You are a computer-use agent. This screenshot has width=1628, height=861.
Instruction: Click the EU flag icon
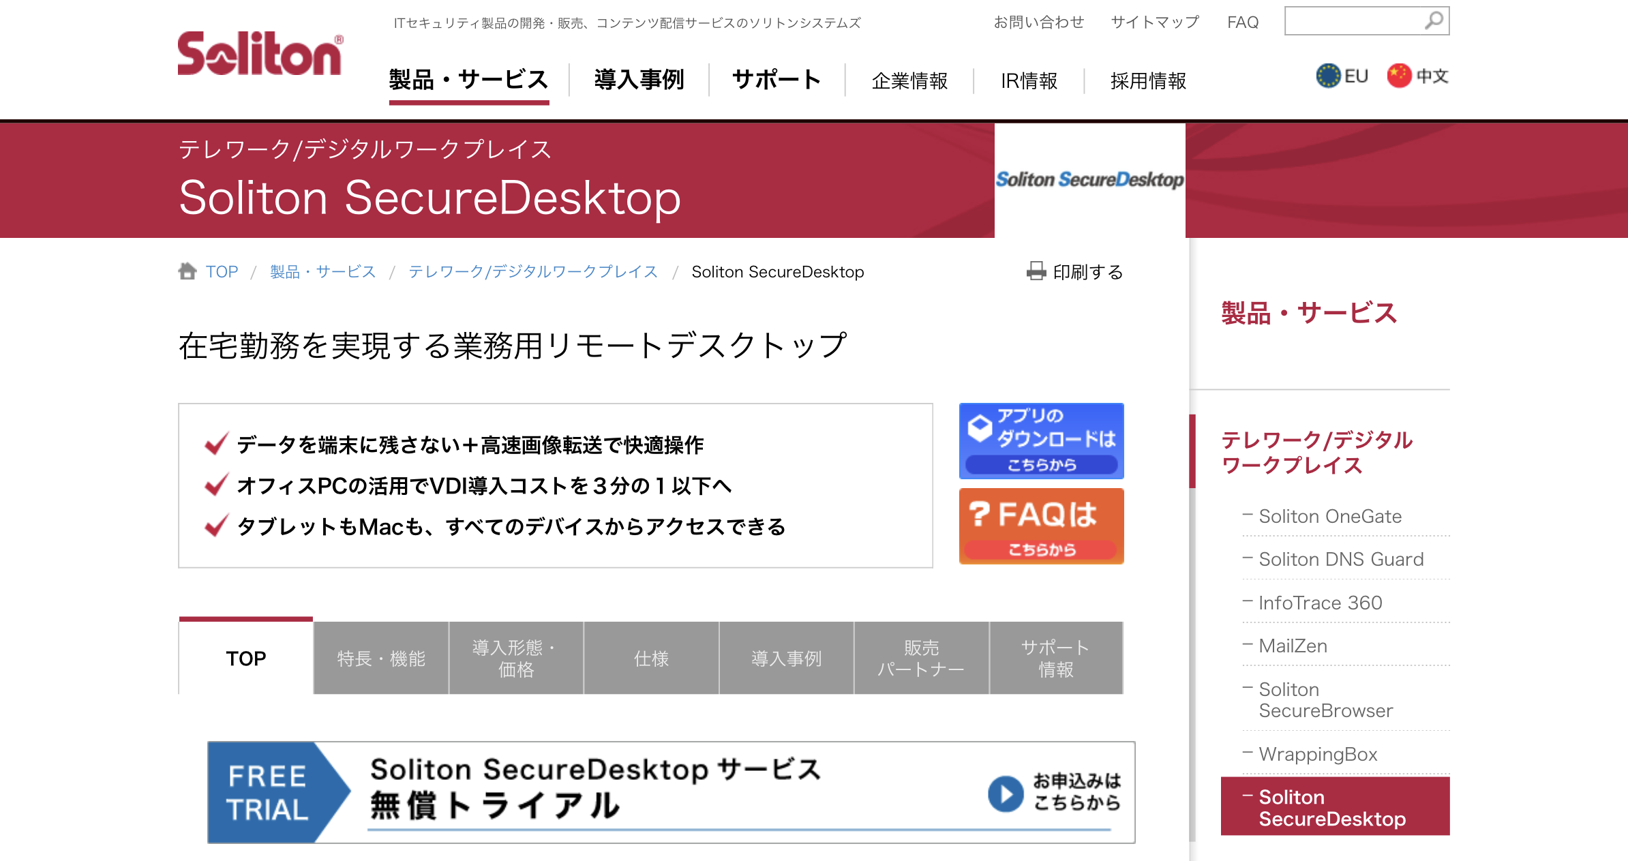click(1328, 76)
